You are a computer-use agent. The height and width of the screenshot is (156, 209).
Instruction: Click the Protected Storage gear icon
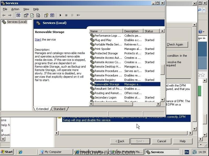pos(92,53)
